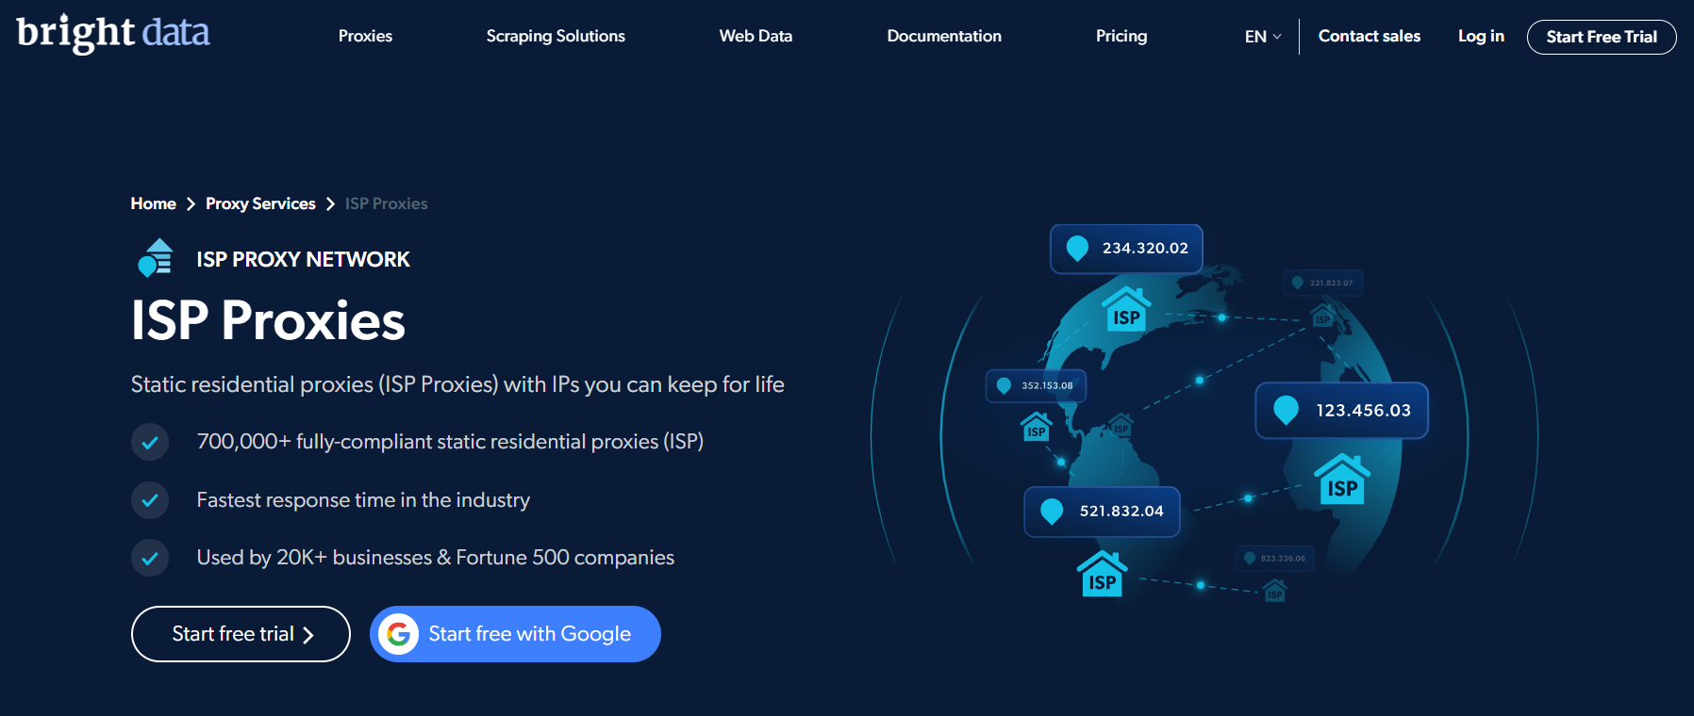This screenshot has height=716, width=1694.
Task: Click the checkmark beside Used by 20K+ businesses
Action: pos(150,558)
